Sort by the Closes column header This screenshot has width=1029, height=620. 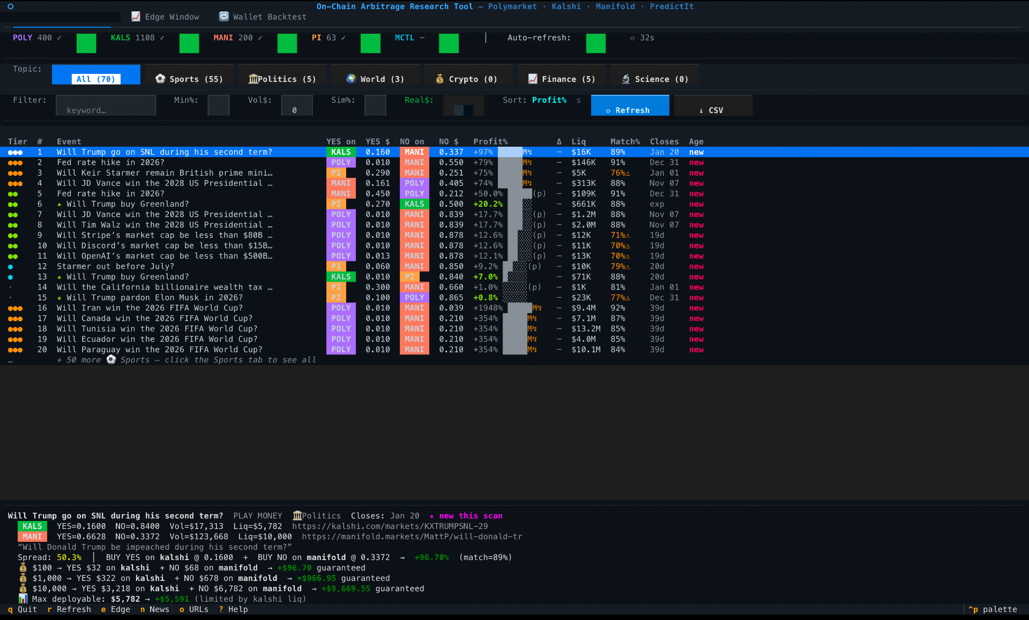[x=664, y=142]
